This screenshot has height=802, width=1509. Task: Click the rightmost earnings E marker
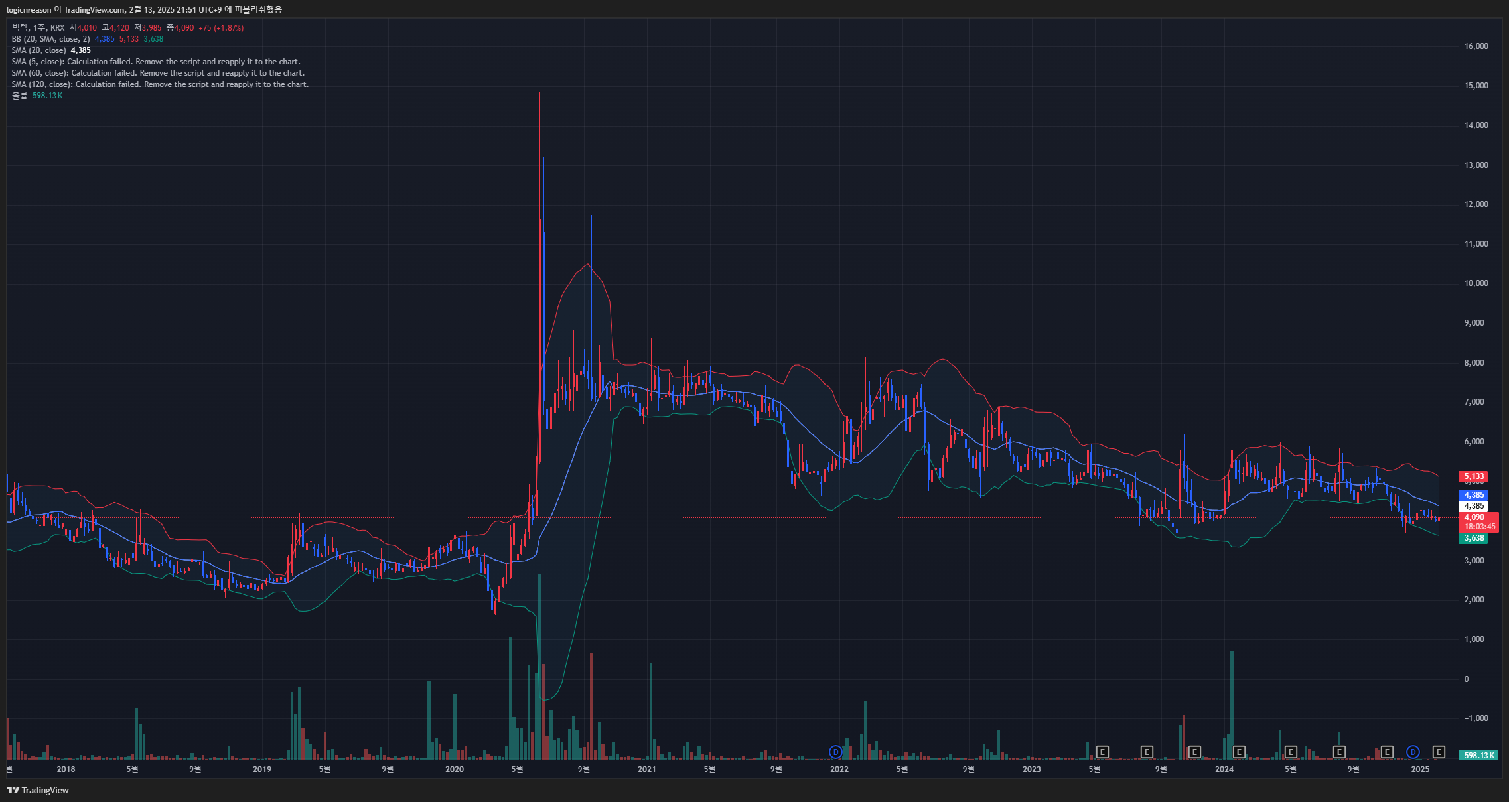[1439, 752]
